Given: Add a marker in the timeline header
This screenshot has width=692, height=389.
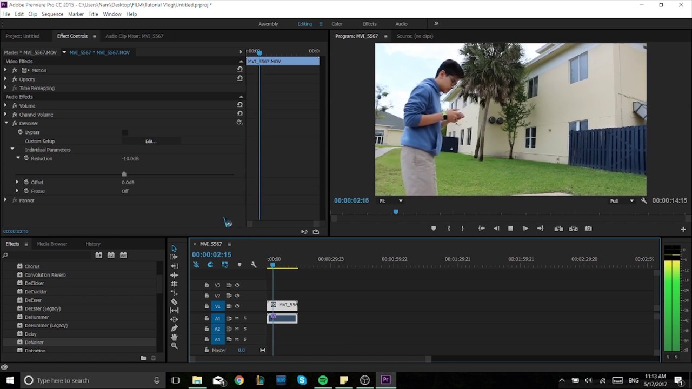Looking at the screenshot, I should tap(239, 265).
